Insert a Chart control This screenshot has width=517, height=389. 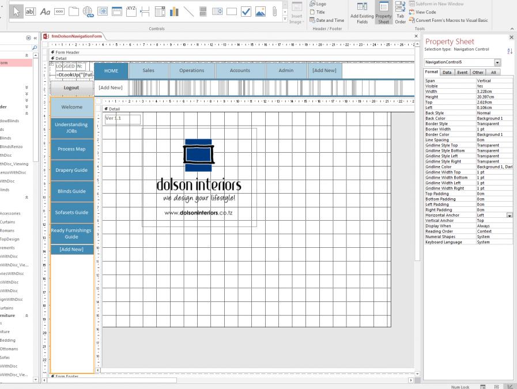(174, 12)
